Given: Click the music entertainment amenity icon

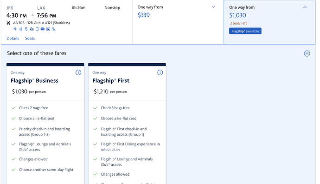Looking at the screenshot, I should tap(48, 29).
